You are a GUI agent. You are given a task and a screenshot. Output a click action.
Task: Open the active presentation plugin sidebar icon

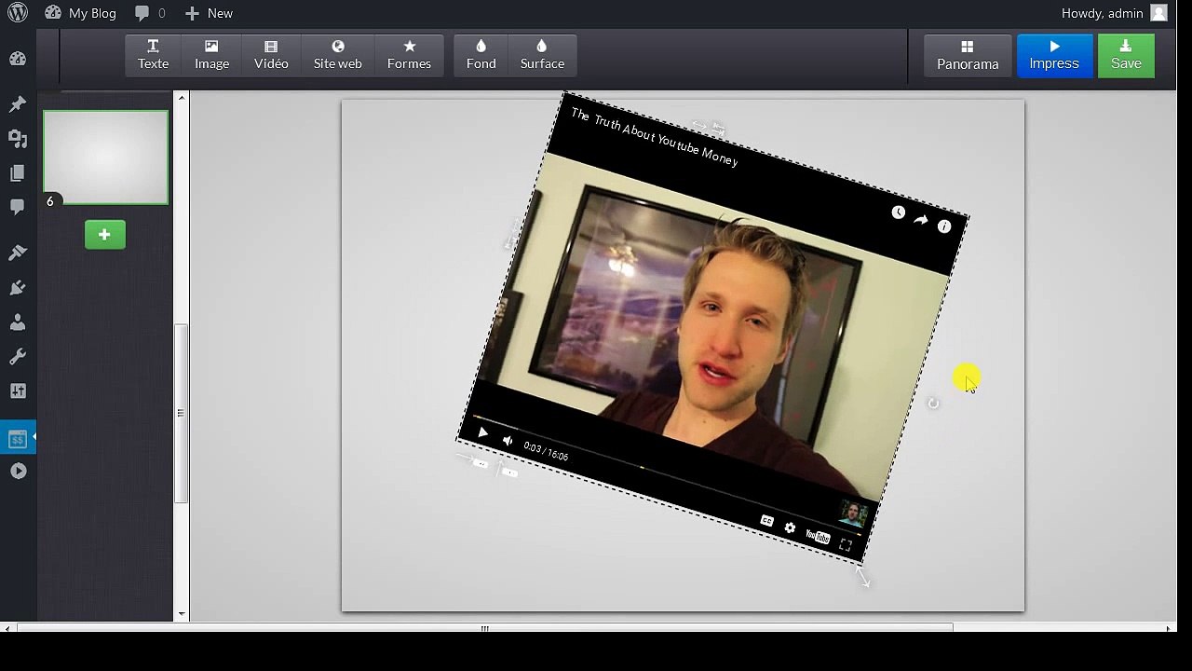click(x=18, y=437)
